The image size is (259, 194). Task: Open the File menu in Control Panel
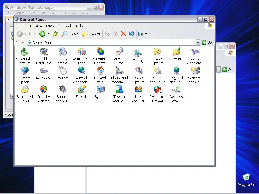(19, 26)
